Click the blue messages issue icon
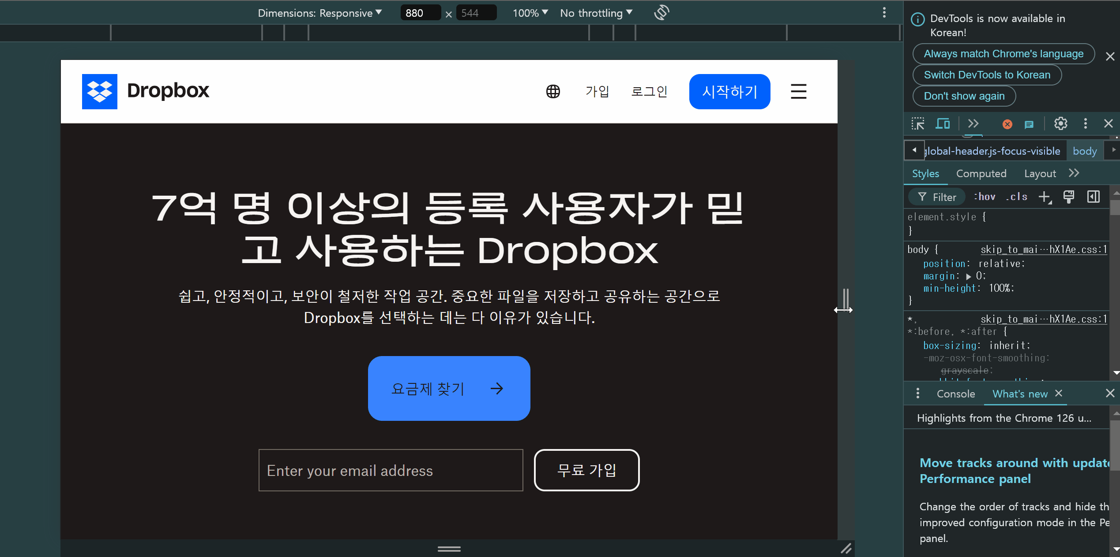The image size is (1120, 557). [x=1029, y=125]
